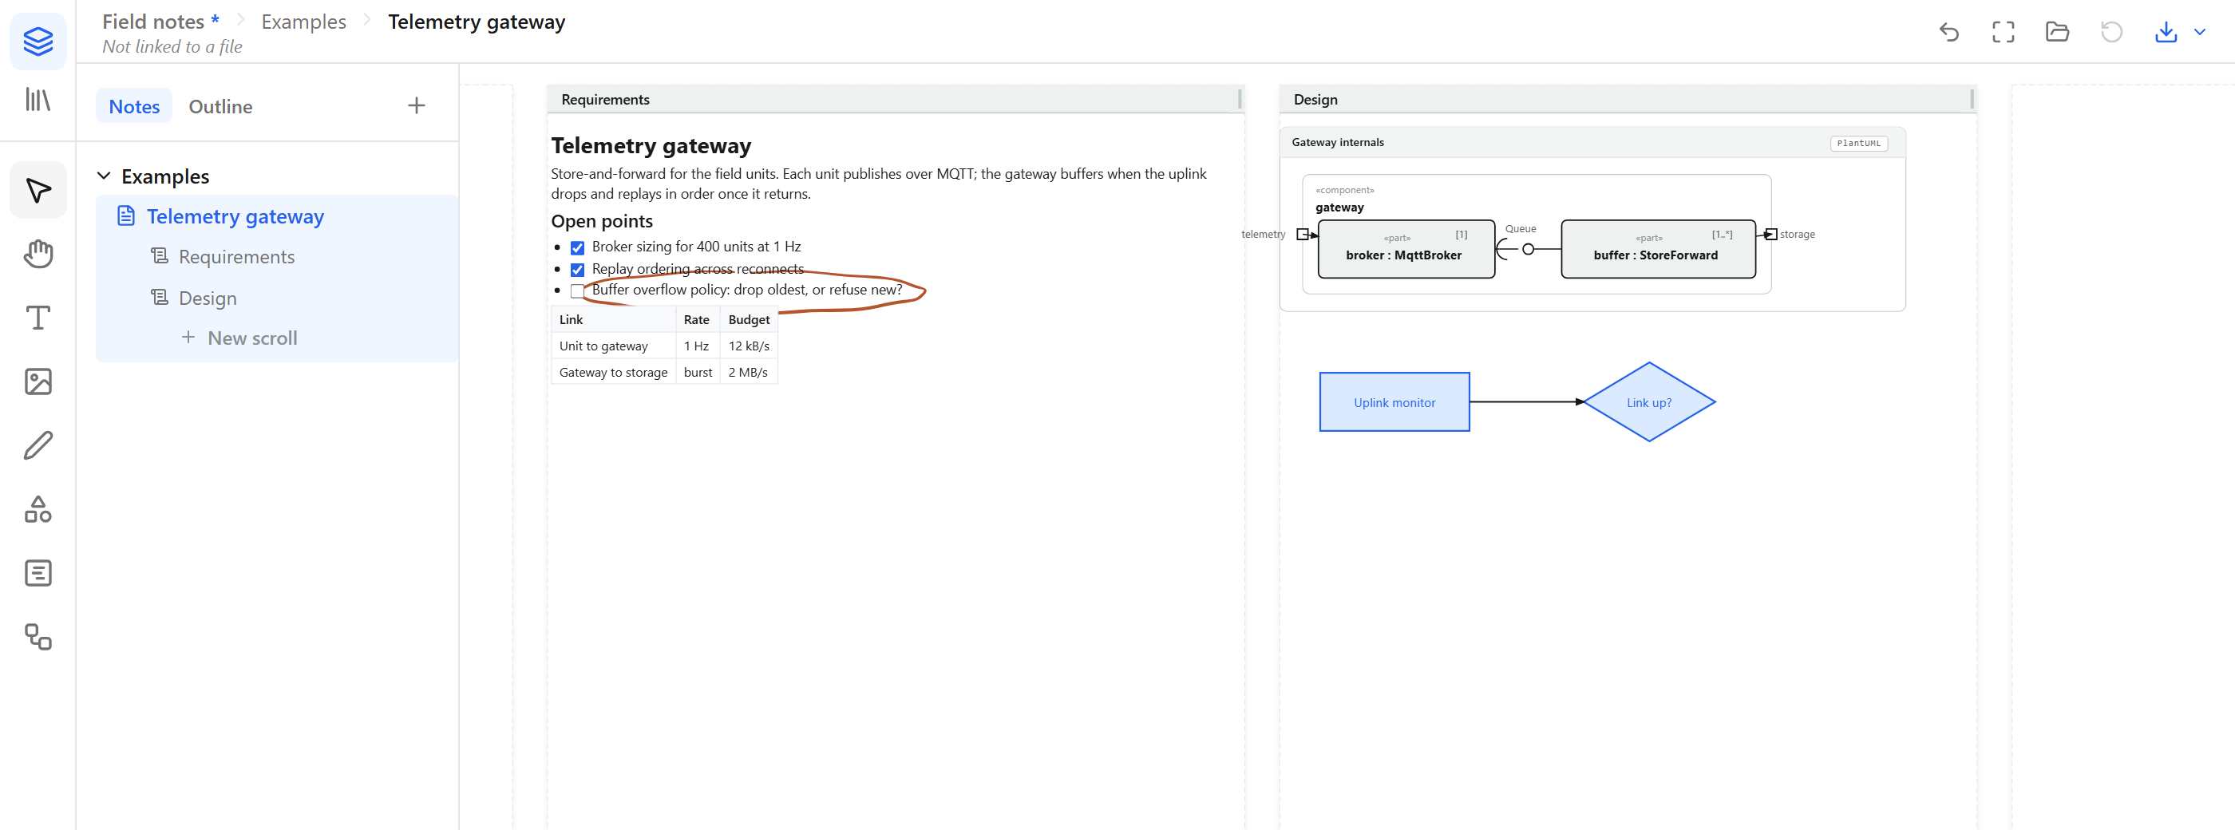This screenshot has width=2235, height=830.
Task: Click the download export icon
Action: 2166,32
